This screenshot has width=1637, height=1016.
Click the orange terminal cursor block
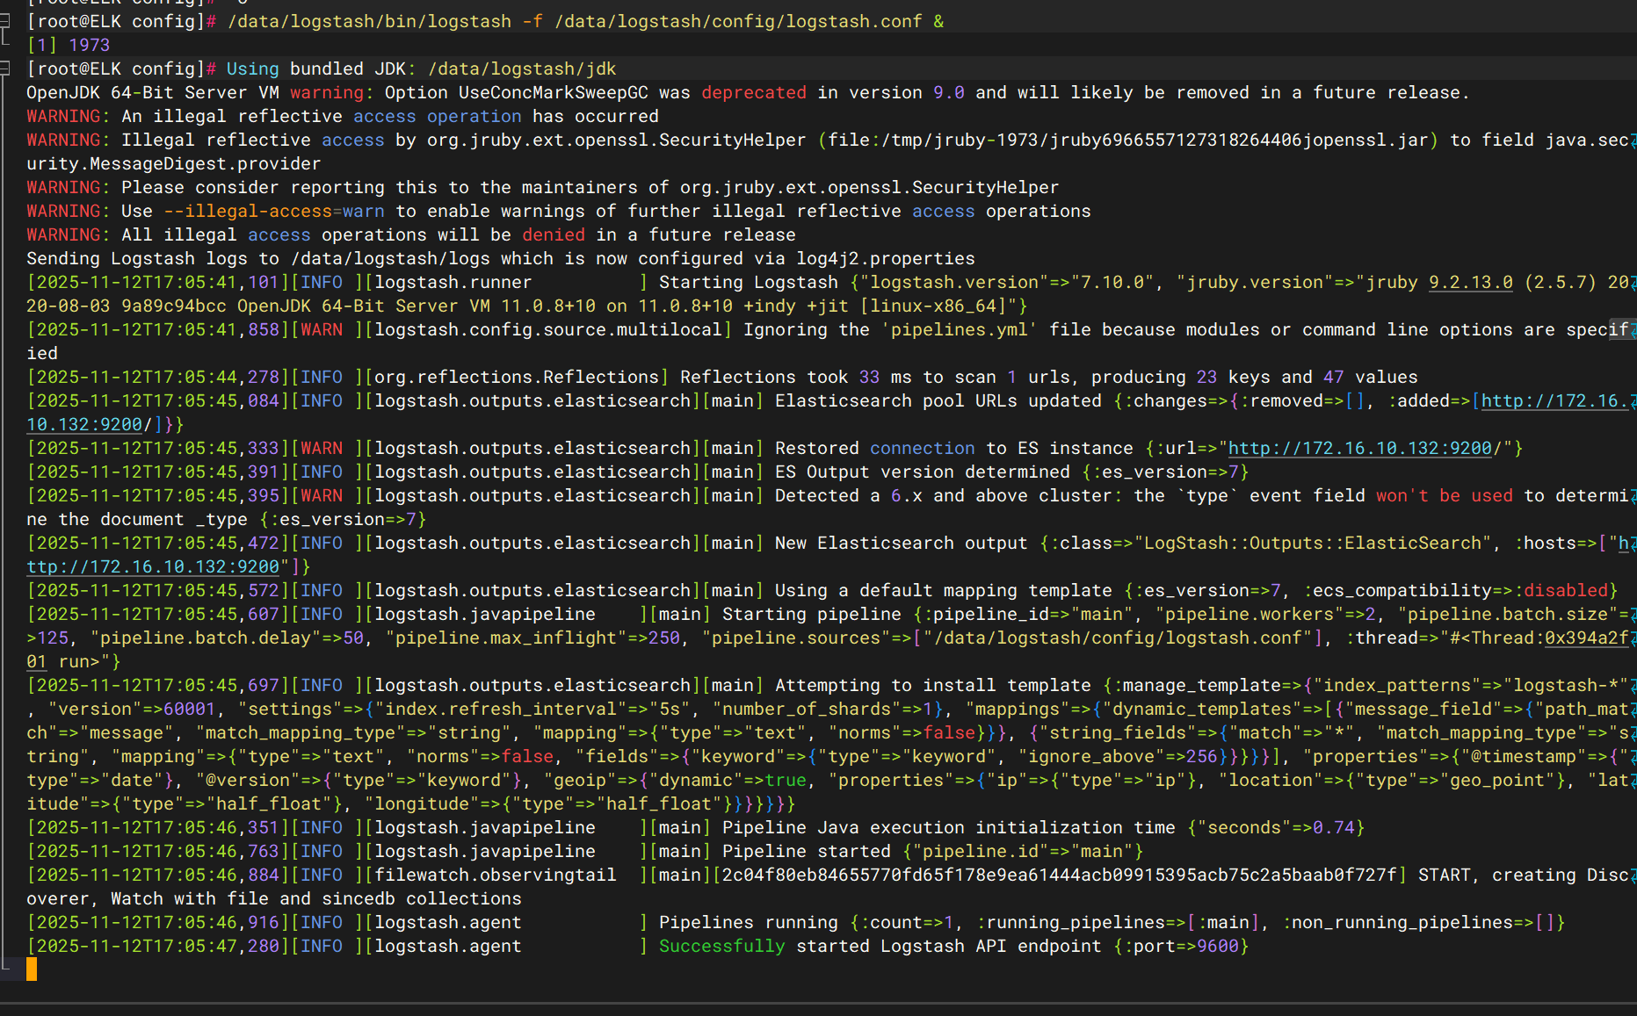[x=32, y=969]
